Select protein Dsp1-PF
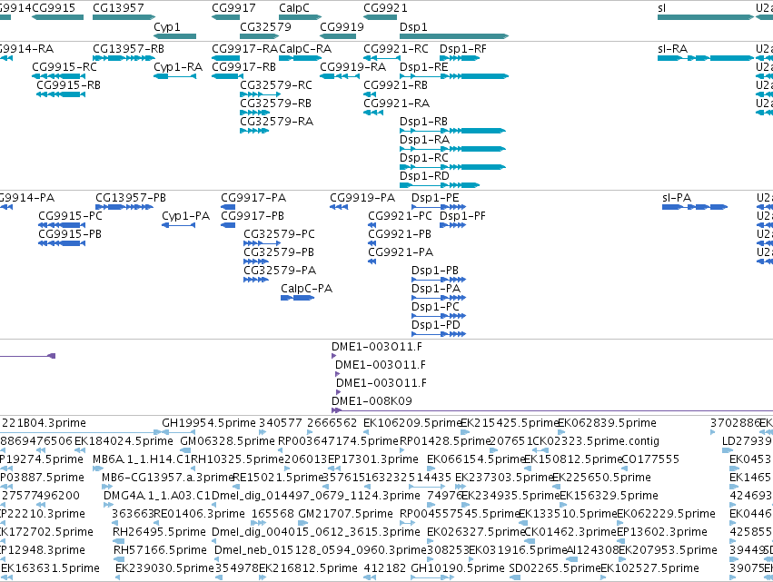Image resolution: width=773 pixels, height=582 pixels. point(452,225)
